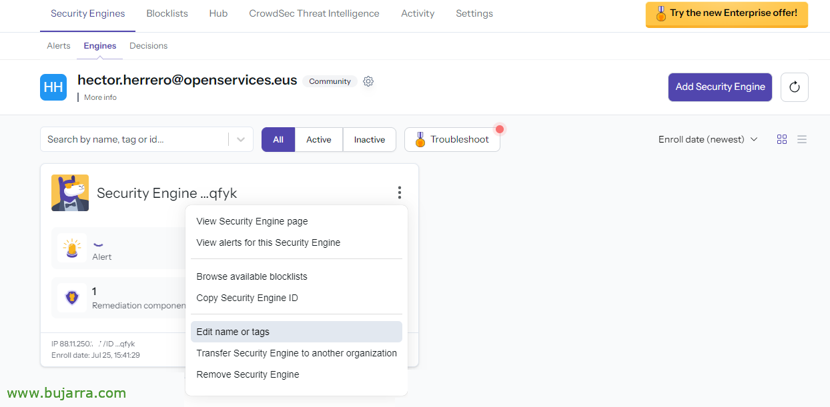The height and width of the screenshot is (407, 830).
Task: Open the Settings tab
Action: (474, 13)
